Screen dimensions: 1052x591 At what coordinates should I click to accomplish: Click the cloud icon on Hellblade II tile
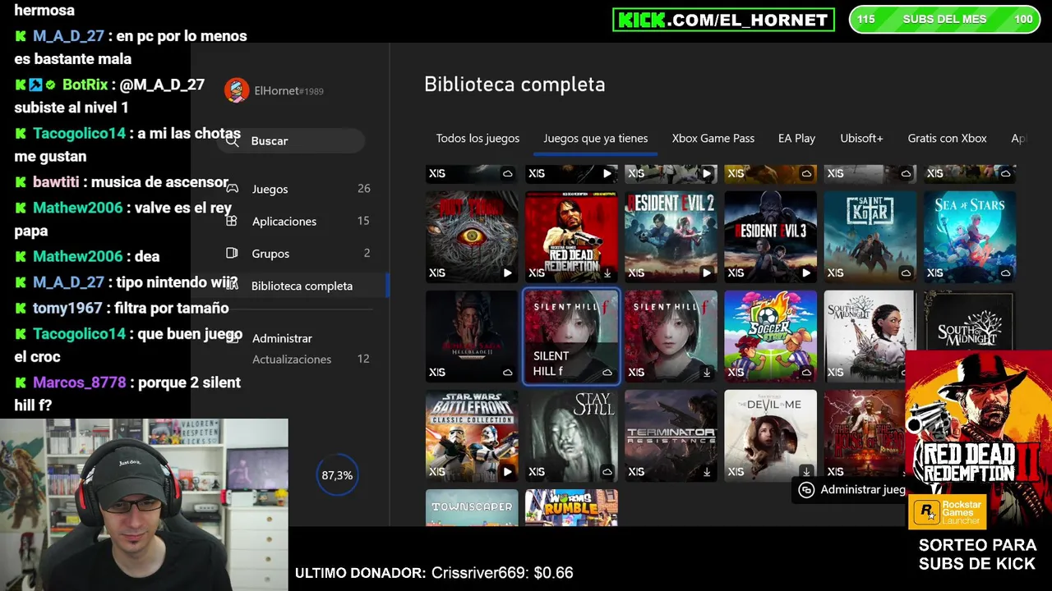(x=507, y=372)
